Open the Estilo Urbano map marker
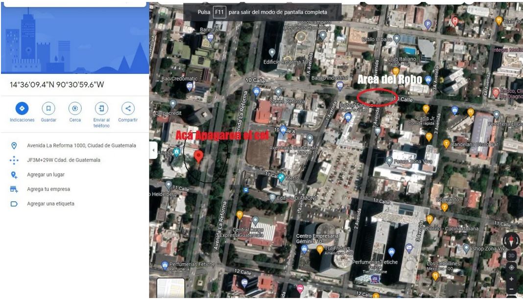The height and width of the screenshot is (299, 523). pyautogui.click(x=396, y=39)
